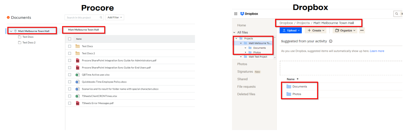
Task: Select Matt Melbourne Town Hall in Procore tree
Action: (x=34, y=31)
